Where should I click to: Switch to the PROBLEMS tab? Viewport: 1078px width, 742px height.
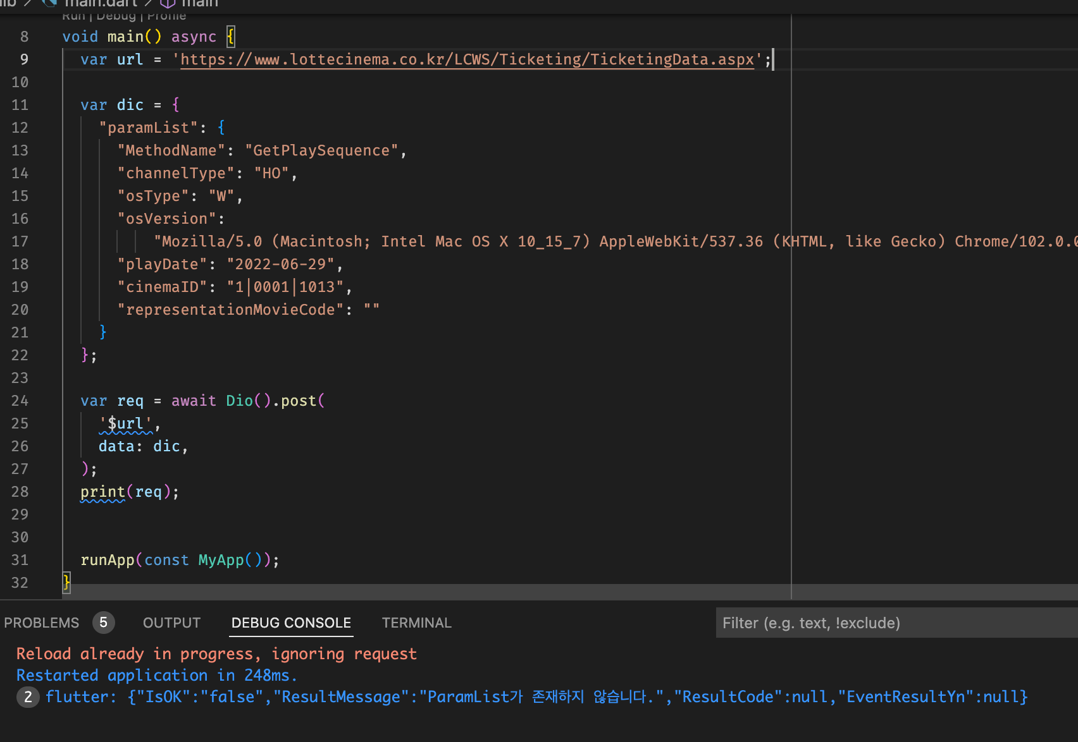[x=42, y=623]
